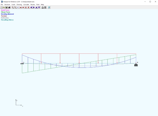Click the calculator toolbar icon

[x=45, y=7]
